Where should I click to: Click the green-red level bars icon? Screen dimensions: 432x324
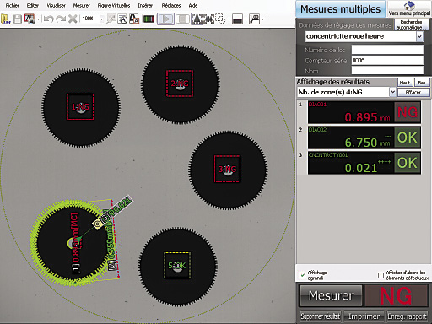click(148, 19)
